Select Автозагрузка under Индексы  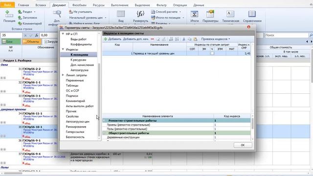point(79,70)
